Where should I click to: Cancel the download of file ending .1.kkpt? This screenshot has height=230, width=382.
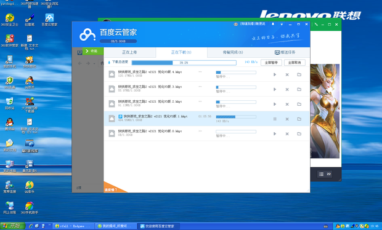click(287, 119)
